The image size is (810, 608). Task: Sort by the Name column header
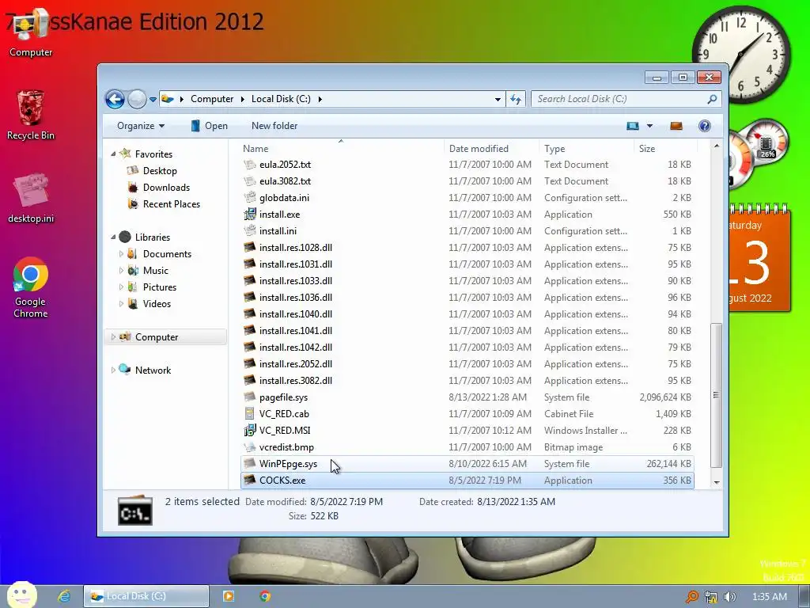(x=341, y=148)
